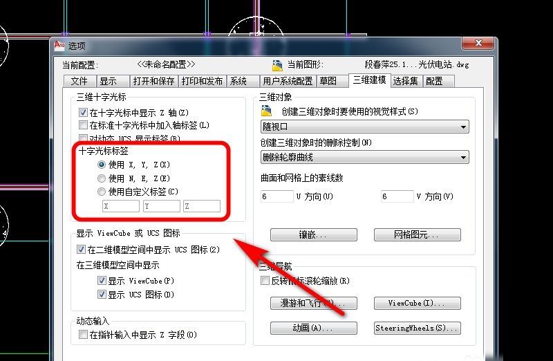The width and height of the screenshot is (553, 361).
Task: Toggle 在二维模型空间中显示 UCS 图标 checkbox
Action: point(81,250)
